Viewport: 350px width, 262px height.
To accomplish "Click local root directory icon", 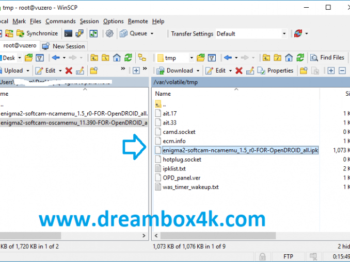I will click(105, 58).
